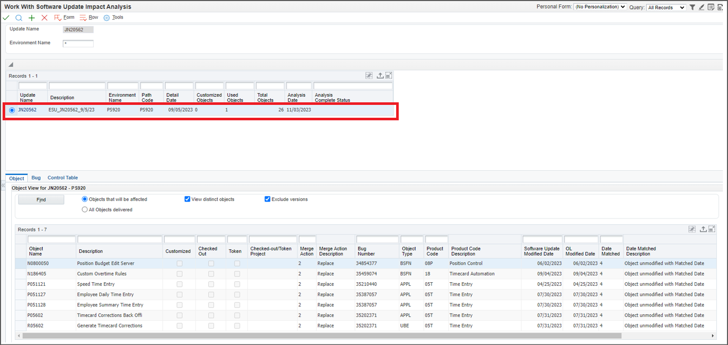The image size is (728, 345).
Task: Click lower grid customize icon
Action: (692, 229)
